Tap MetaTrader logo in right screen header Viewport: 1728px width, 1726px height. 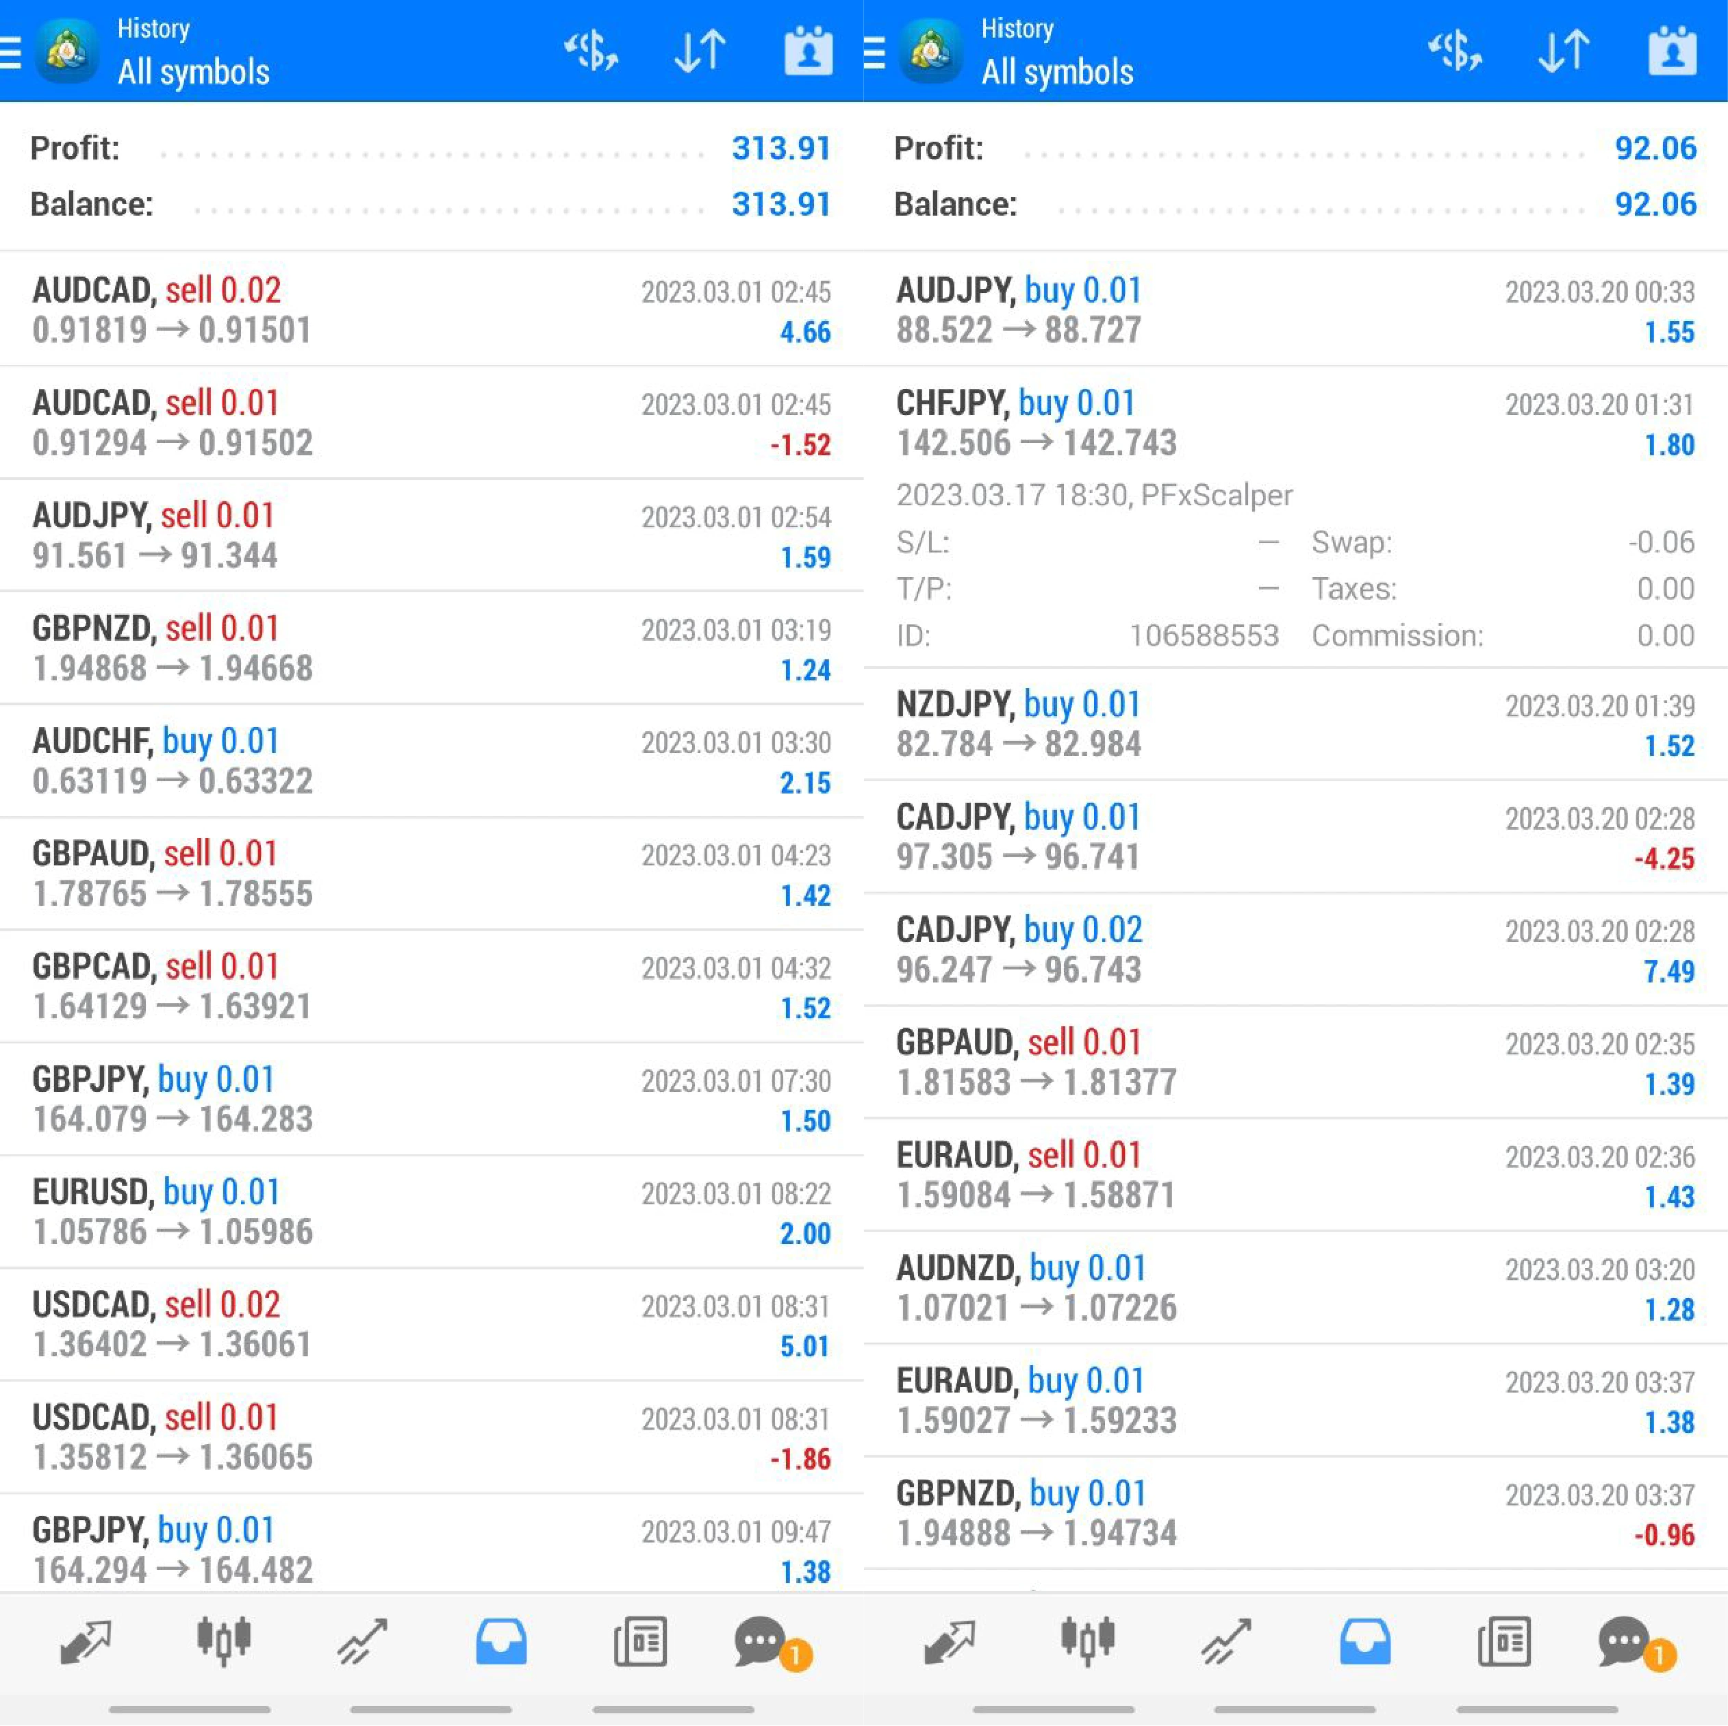[x=930, y=52]
